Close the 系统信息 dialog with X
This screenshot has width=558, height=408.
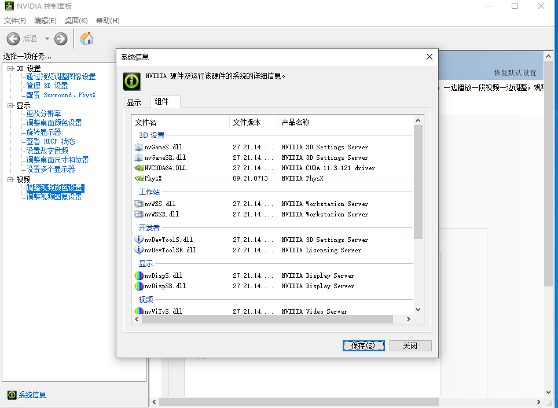429,57
